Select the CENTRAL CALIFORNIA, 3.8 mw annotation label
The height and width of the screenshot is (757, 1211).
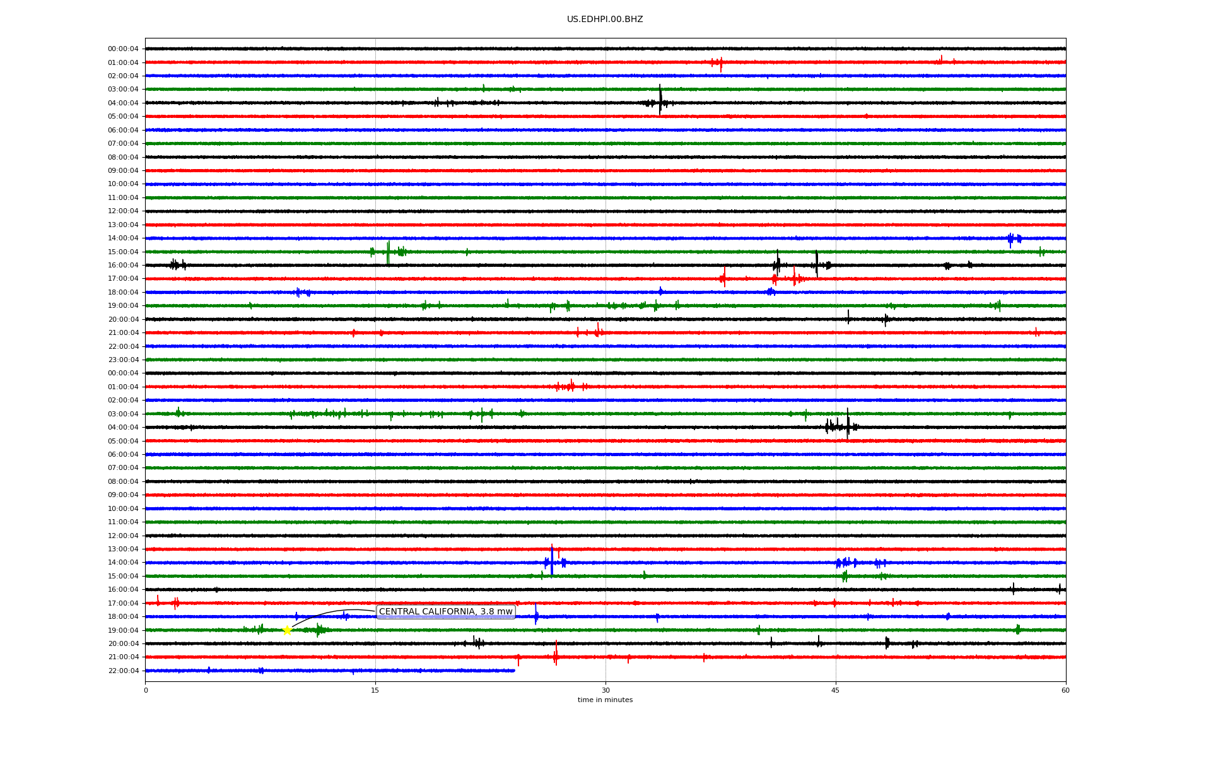tap(446, 612)
